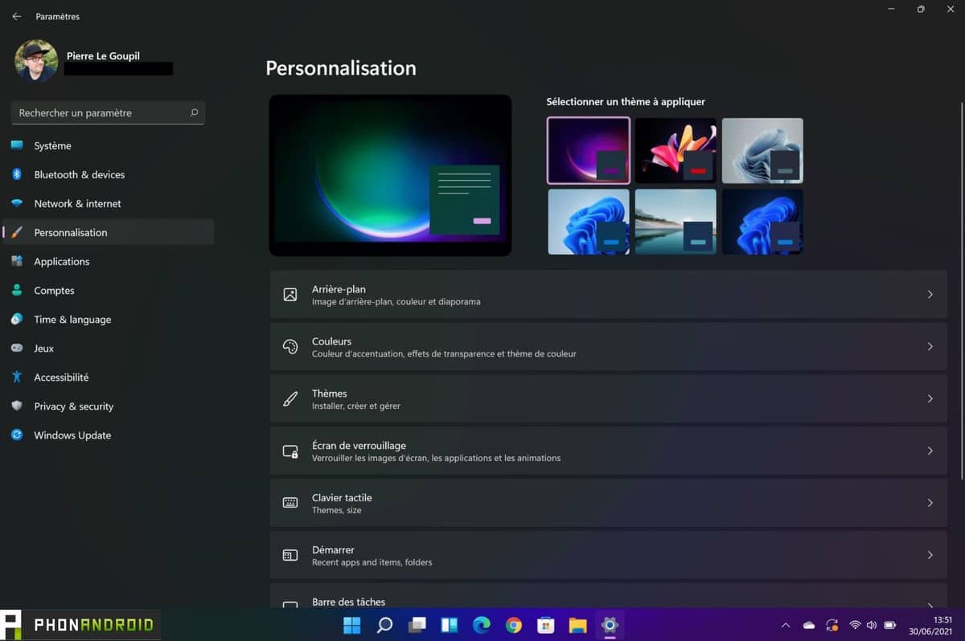Viewport: 965px width, 641px height.
Task: Click the Arrière-plan picture icon
Action: [x=290, y=295]
